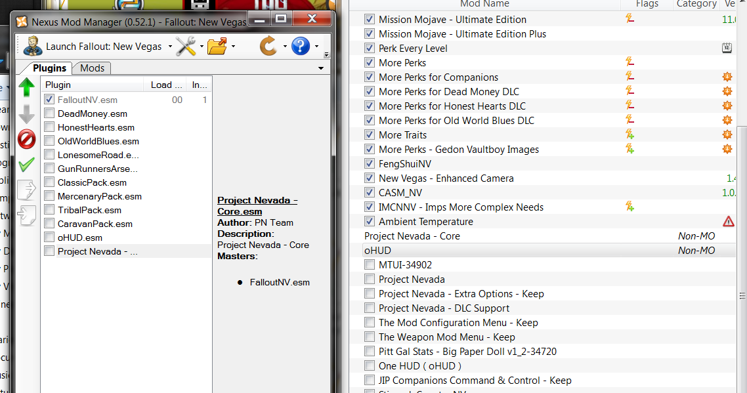Enable the oHUD.esm plugin checkbox
747x393 pixels.
point(49,237)
